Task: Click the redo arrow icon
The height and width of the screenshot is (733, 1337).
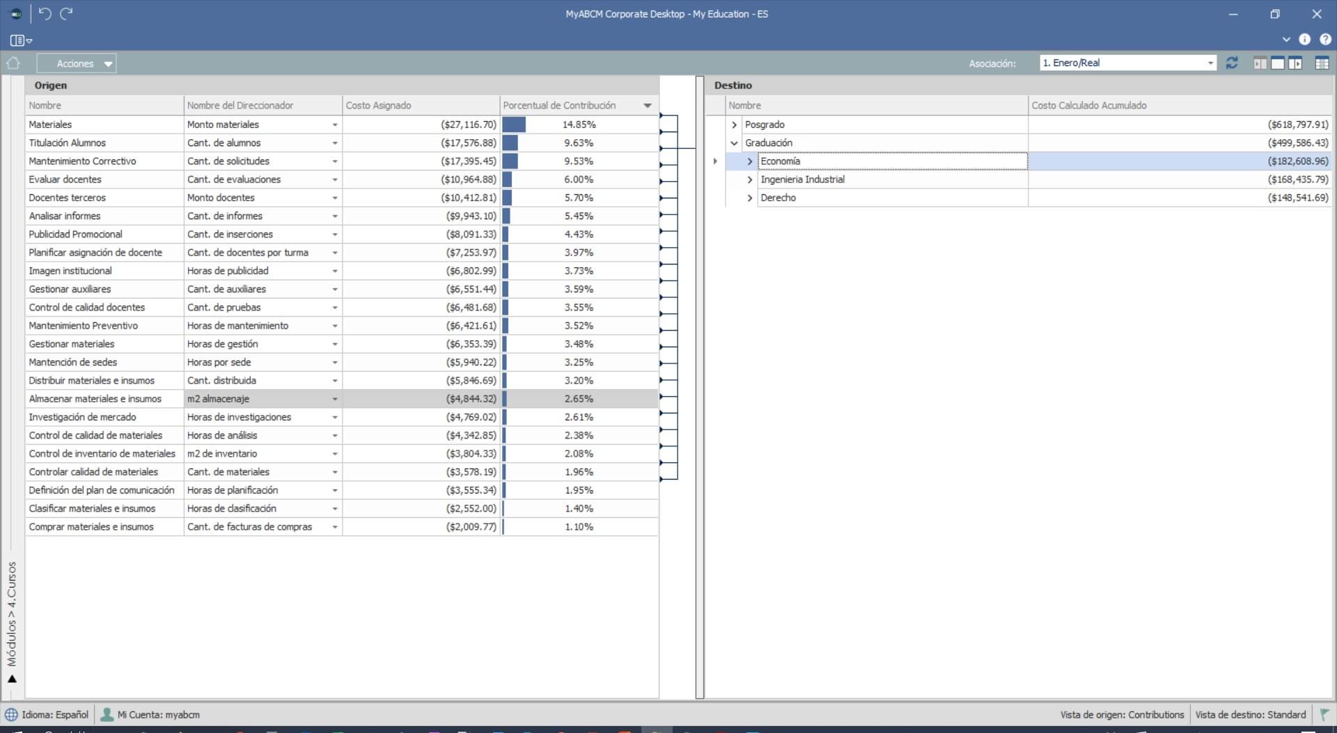Action: pyautogui.click(x=66, y=14)
